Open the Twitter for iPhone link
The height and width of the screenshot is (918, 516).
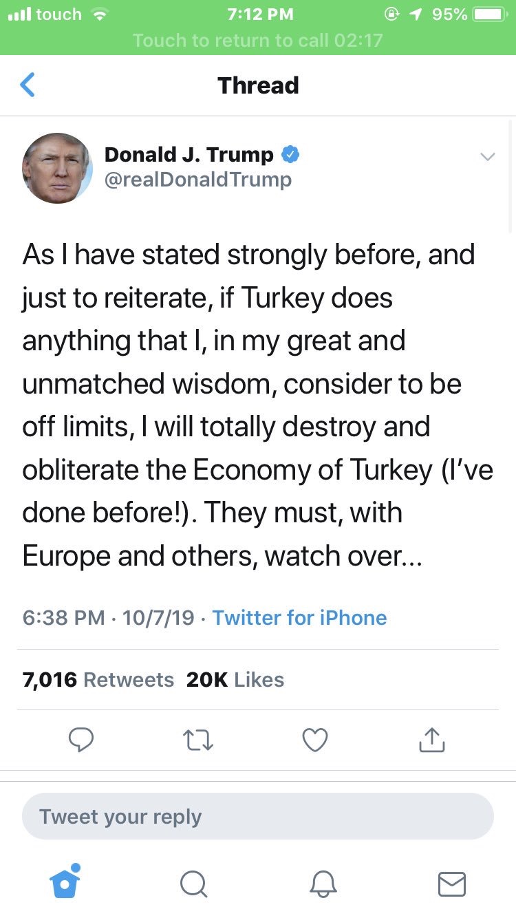[299, 617]
